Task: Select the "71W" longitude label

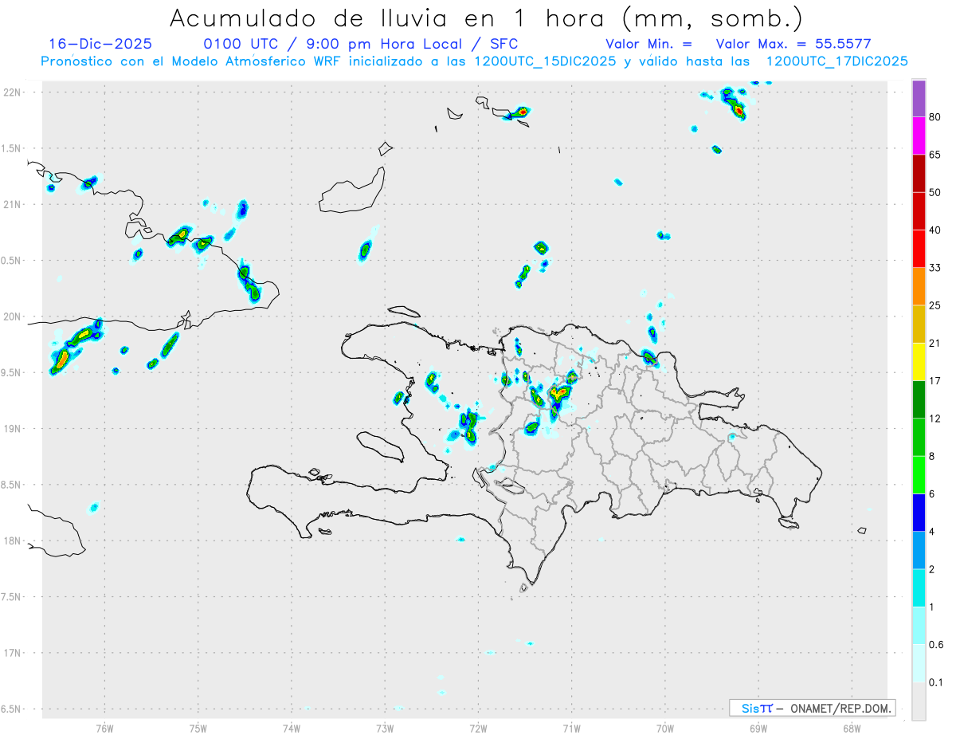Action: 571,729
